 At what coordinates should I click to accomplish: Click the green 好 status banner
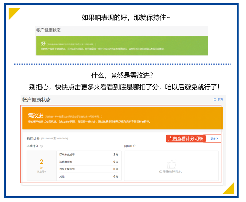pos(122,45)
